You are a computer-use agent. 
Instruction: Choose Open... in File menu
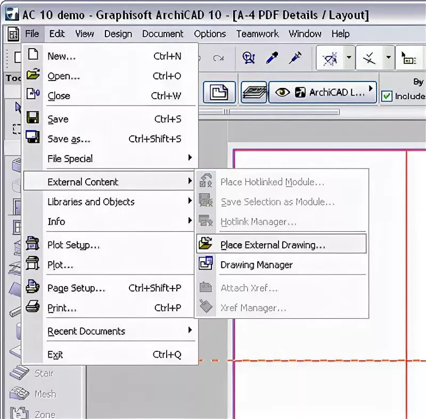point(111,76)
